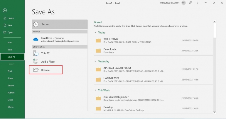Open the Info menu item

coord(12,42)
